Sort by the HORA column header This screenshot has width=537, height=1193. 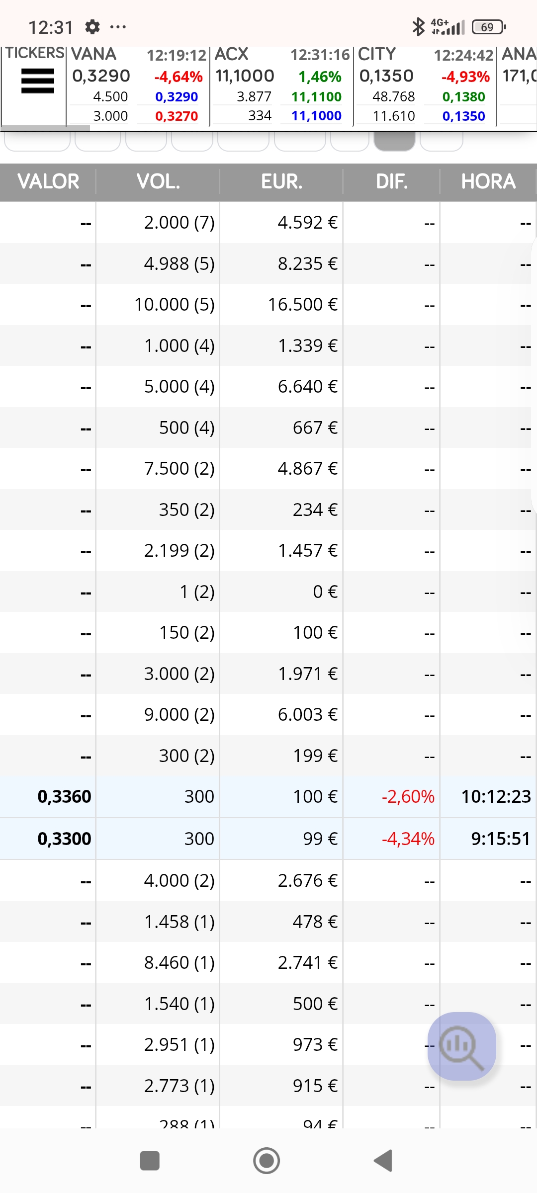tap(488, 182)
